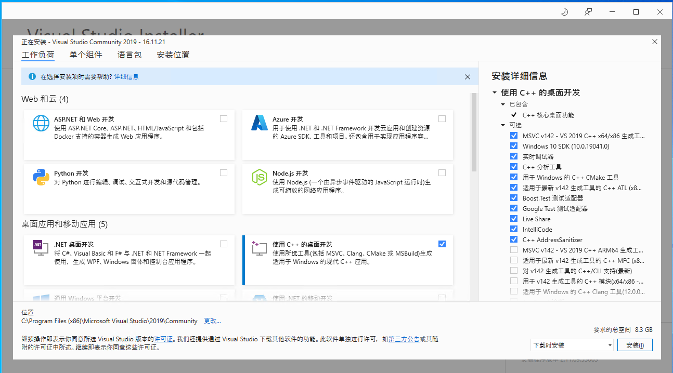Uncheck MSVC v142 x64/x86 build tools
Screen dimensions: 673x373
pos(514,136)
